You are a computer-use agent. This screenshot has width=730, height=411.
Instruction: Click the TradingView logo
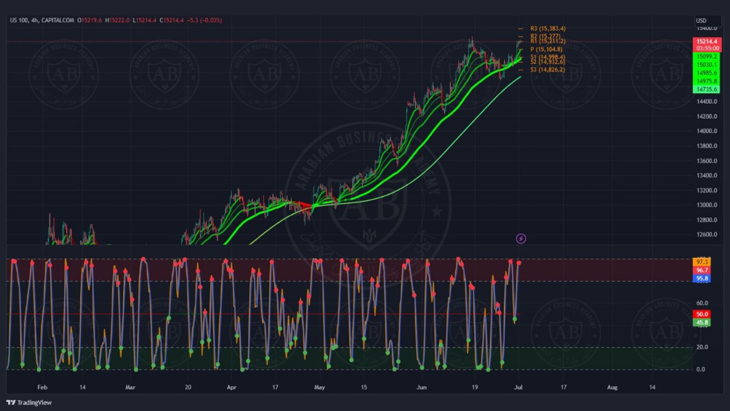(29, 403)
